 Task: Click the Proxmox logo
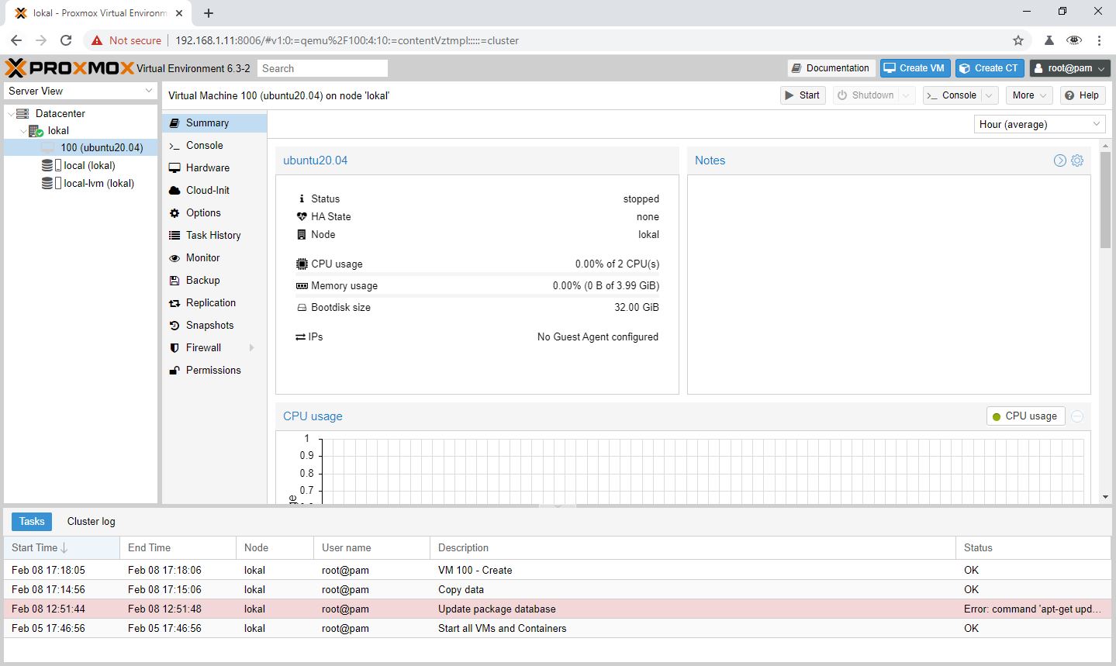click(70, 68)
